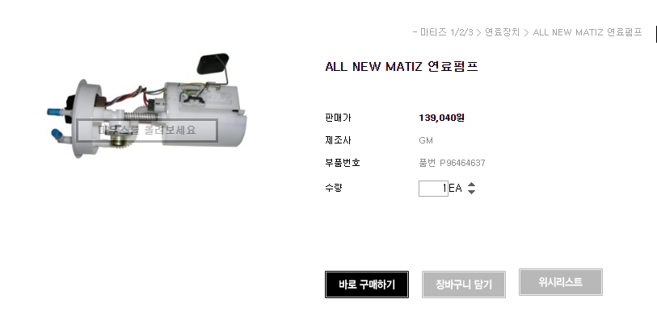The image size is (657, 324).
Task: Click the 수량 quantity input field
Action: click(x=433, y=189)
